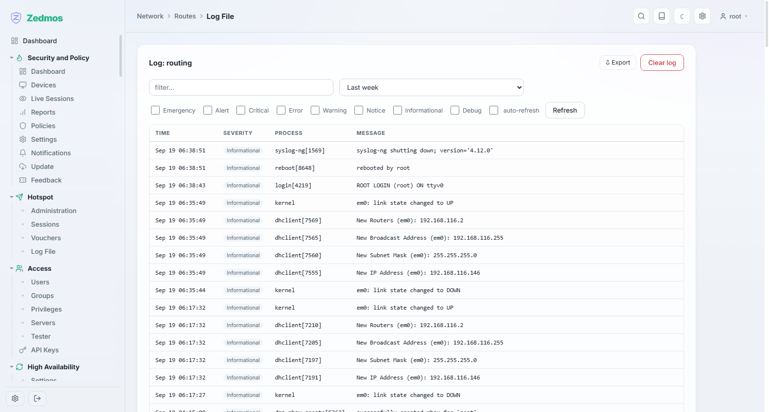The image size is (769, 412).
Task: Click the TIME column header
Action: pos(163,133)
